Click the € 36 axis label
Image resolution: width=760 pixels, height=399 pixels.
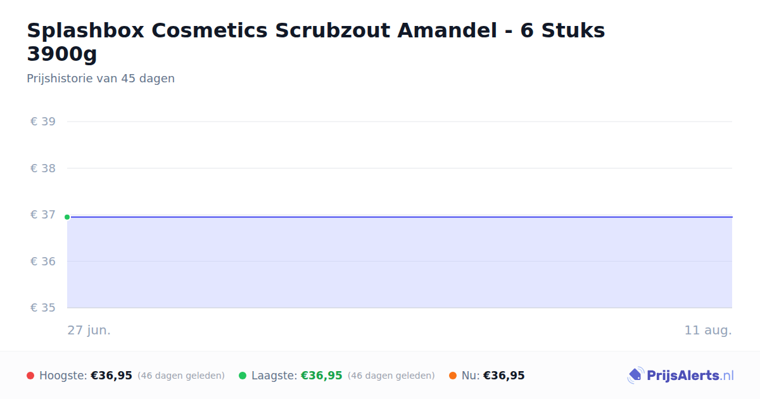tap(43, 262)
